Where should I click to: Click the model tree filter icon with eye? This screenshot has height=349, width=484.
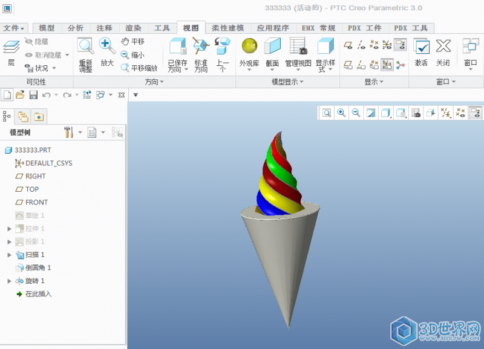pyautogui.click(x=117, y=132)
